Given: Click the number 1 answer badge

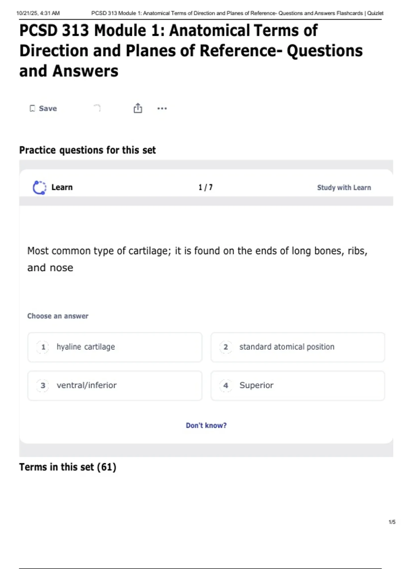Looking at the screenshot, I should click(x=43, y=347).
